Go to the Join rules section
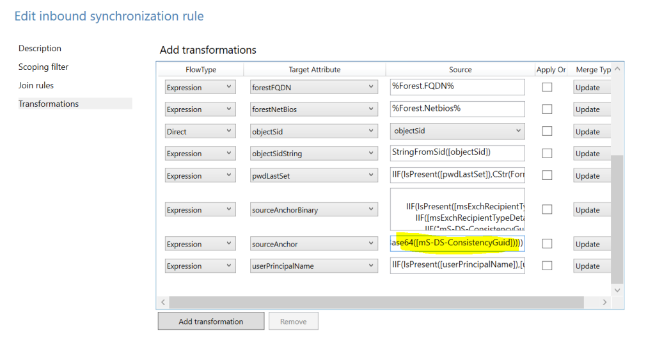Image resolution: width=655 pixels, height=356 pixels. 36,85
